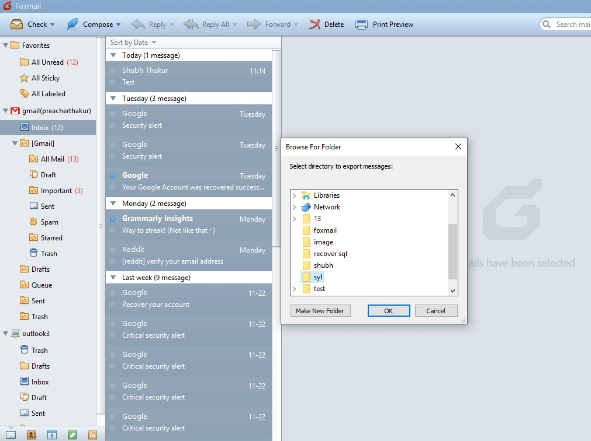
Task: Click the Check mail toolbar icon
Action: 17,24
